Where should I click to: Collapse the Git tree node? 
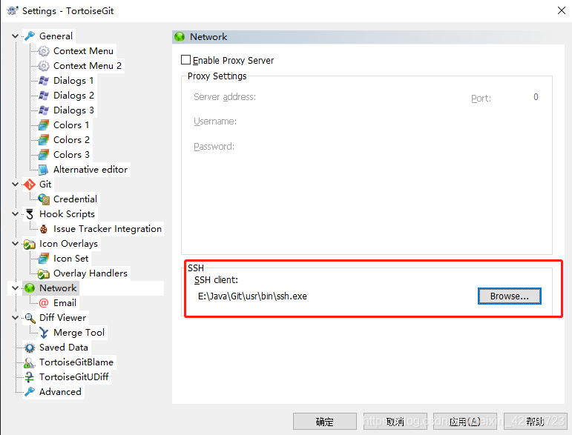coord(15,185)
